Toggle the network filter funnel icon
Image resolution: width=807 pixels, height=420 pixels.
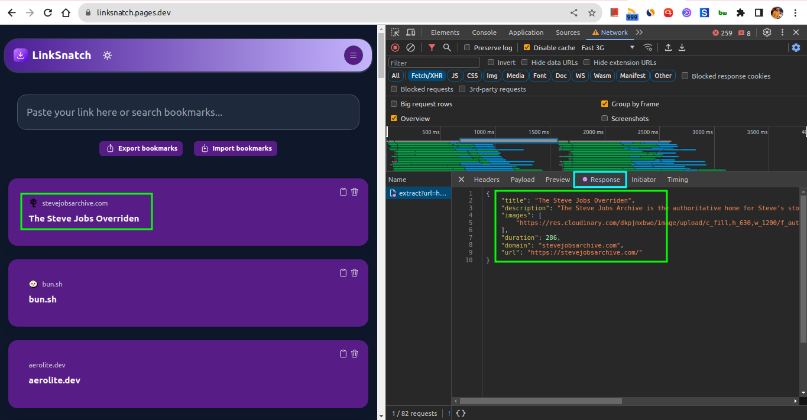click(x=432, y=48)
